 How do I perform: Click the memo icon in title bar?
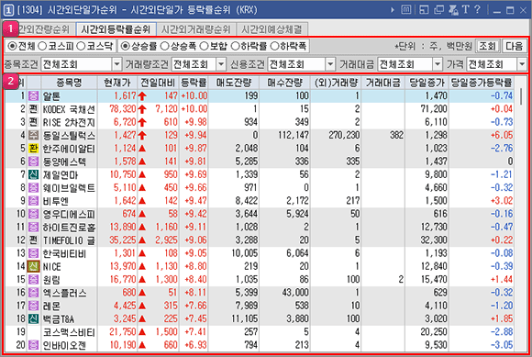tap(405, 10)
